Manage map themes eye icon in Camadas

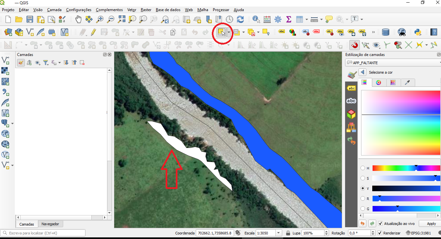tap(38, 63)
